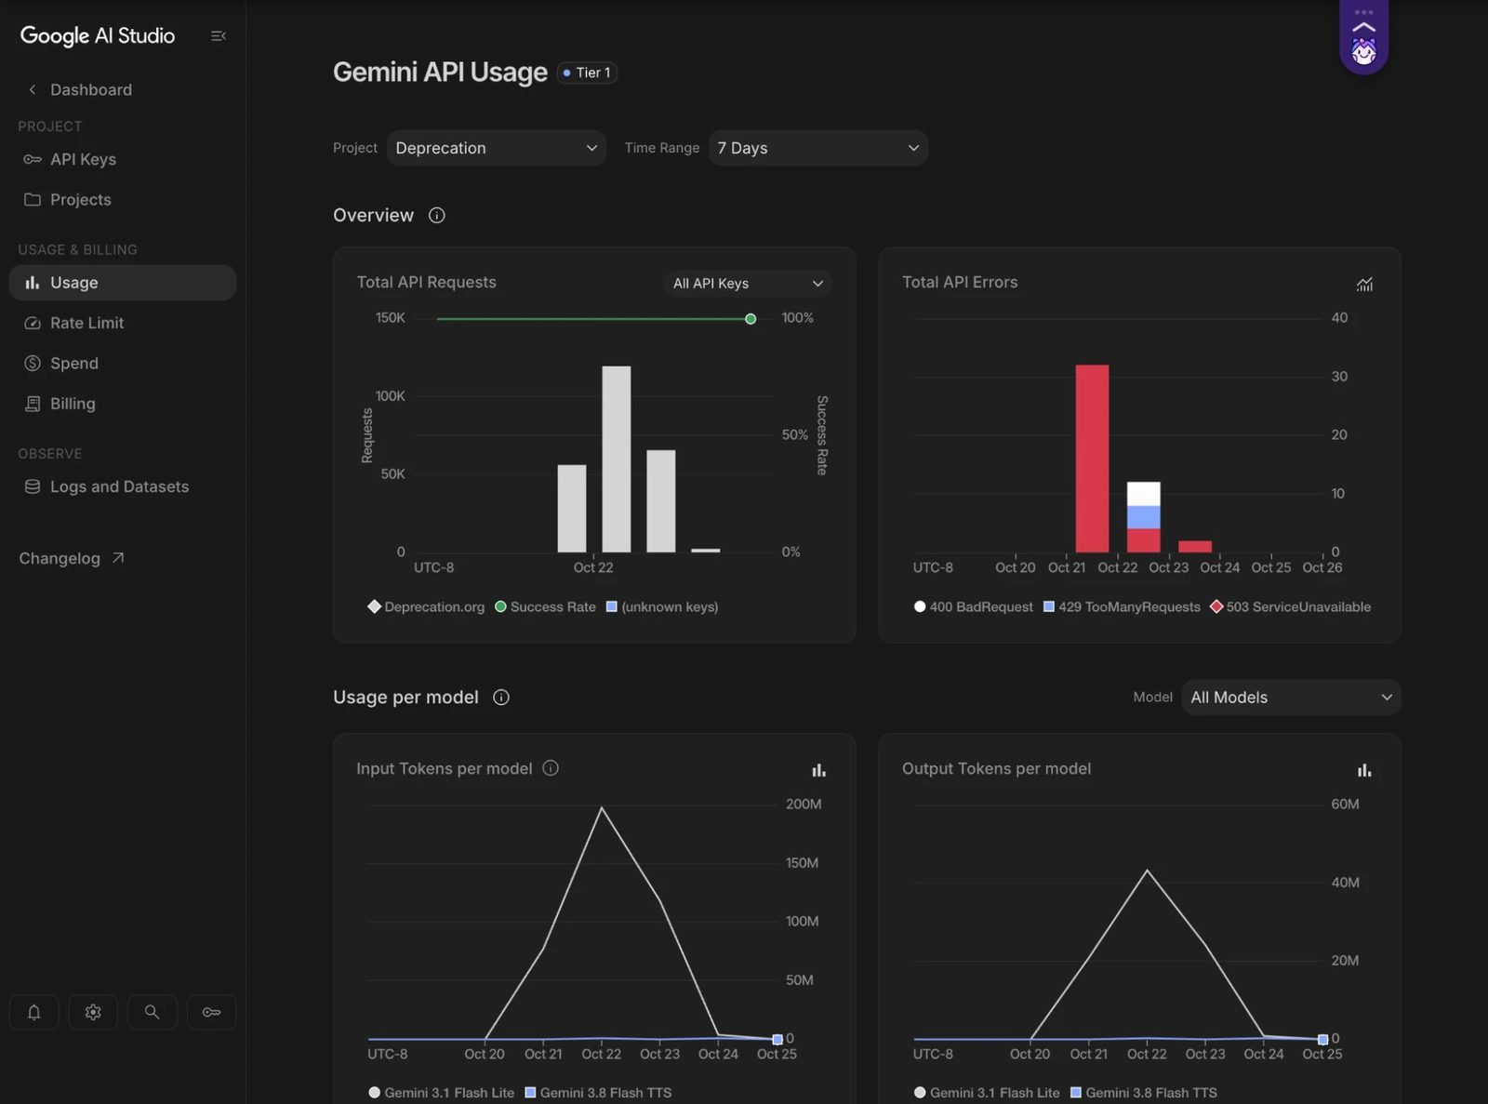Toggle the Success Rate legend item
This screenshot has width=1488, height=1104.
pos(545,606)
